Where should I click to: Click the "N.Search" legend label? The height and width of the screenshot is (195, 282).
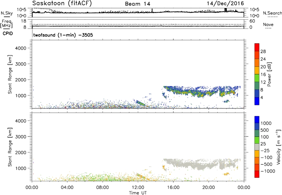coord(272,13)
